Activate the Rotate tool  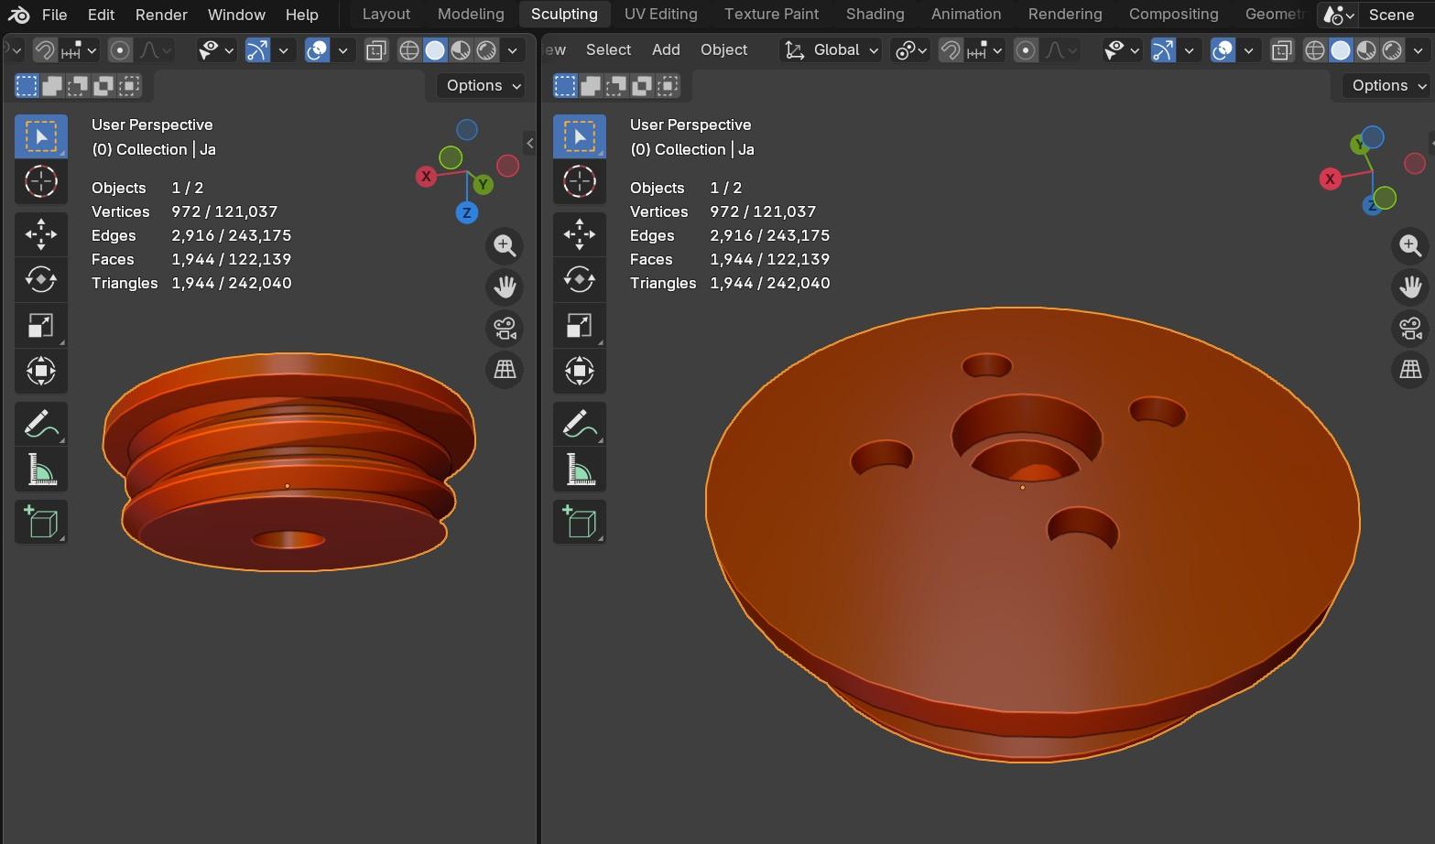[x=41, y=279]
